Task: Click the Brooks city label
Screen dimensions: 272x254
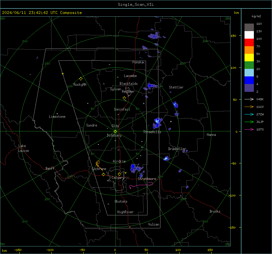Action: coord(215,211)
